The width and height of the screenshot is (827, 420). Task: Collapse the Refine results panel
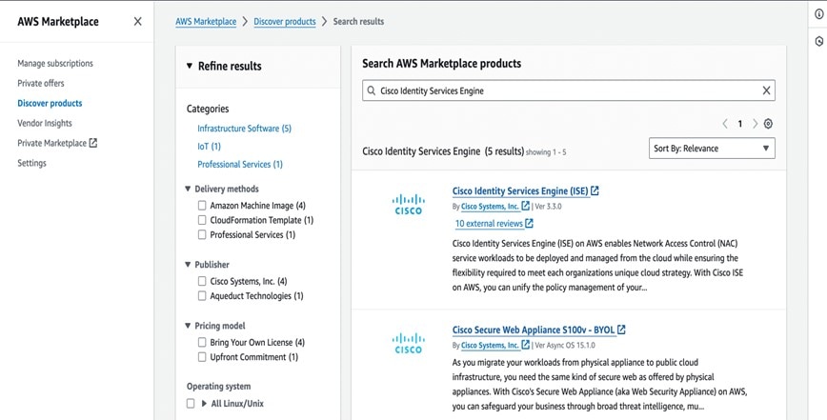pos(190,66)
